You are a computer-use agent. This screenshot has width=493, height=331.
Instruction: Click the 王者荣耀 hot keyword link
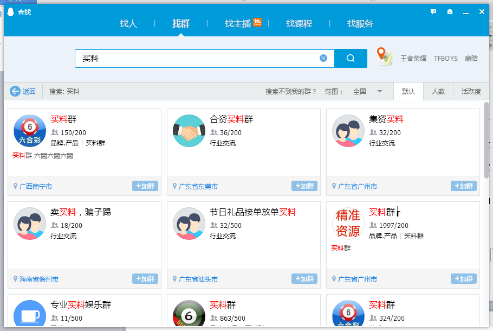pyautogui.click(x=413, y=59)
